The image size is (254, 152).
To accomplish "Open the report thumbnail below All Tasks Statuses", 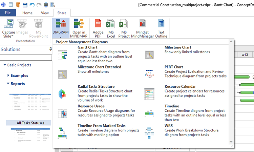I will pos(30,135).
